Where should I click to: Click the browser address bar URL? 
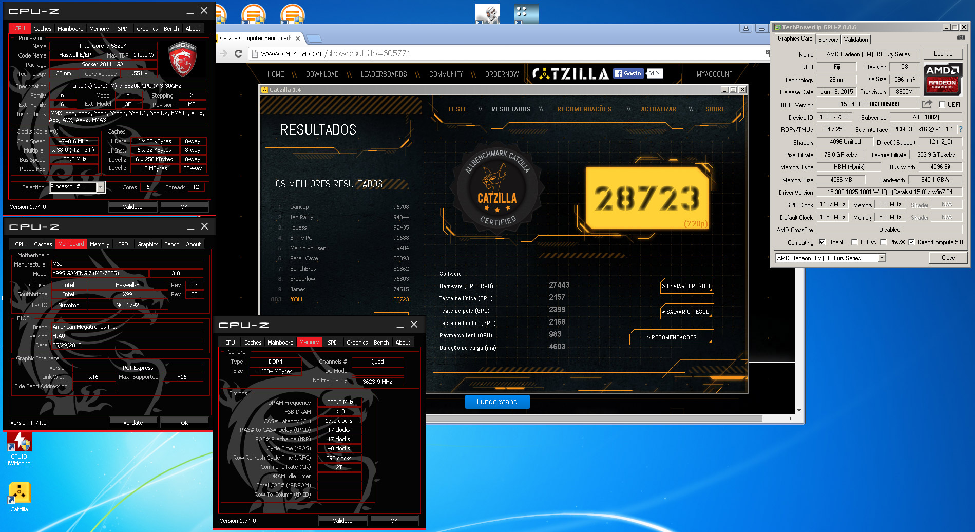point(336,53)
